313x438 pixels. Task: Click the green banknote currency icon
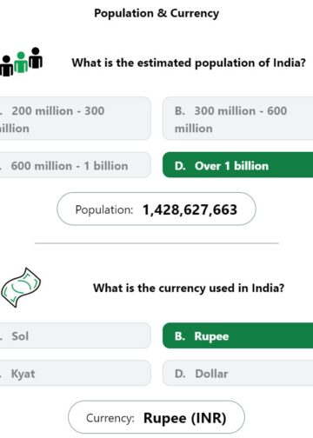(x=21, y=288)
